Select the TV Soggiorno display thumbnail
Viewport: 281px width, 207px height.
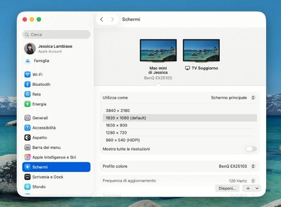tap(201, 51)
